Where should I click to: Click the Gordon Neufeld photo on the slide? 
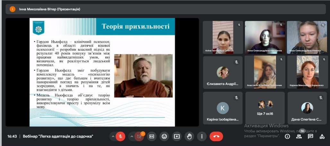(x=143, y=76)
